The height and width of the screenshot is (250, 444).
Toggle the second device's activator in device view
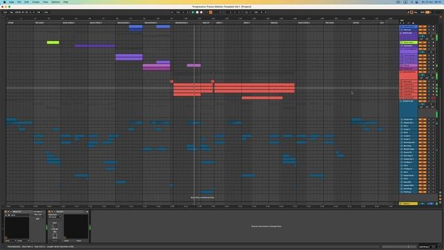(49, 212)
